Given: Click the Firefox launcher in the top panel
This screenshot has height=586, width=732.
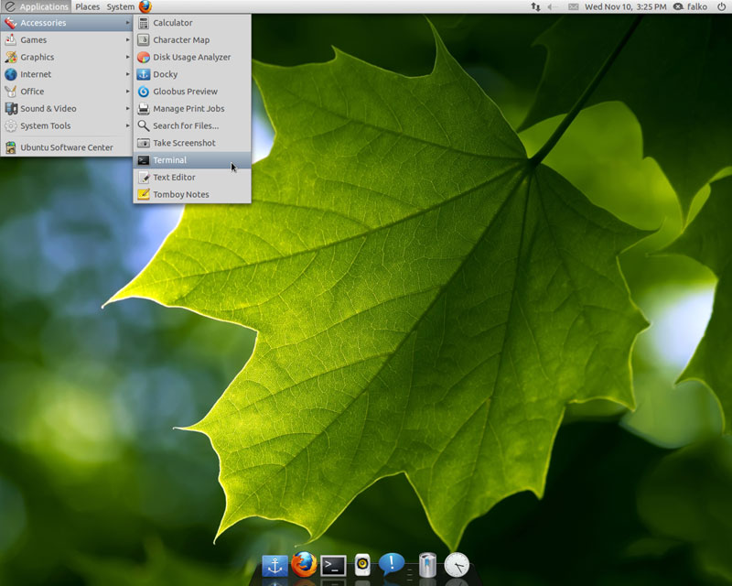Looking at the screenshot, I should pos(145,6).
